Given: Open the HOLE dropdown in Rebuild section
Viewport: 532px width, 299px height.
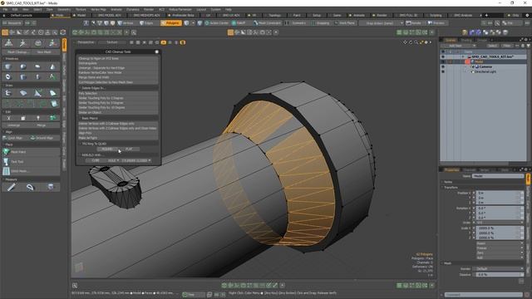Looking at the screenshot, I should click(x=113, y=160).
